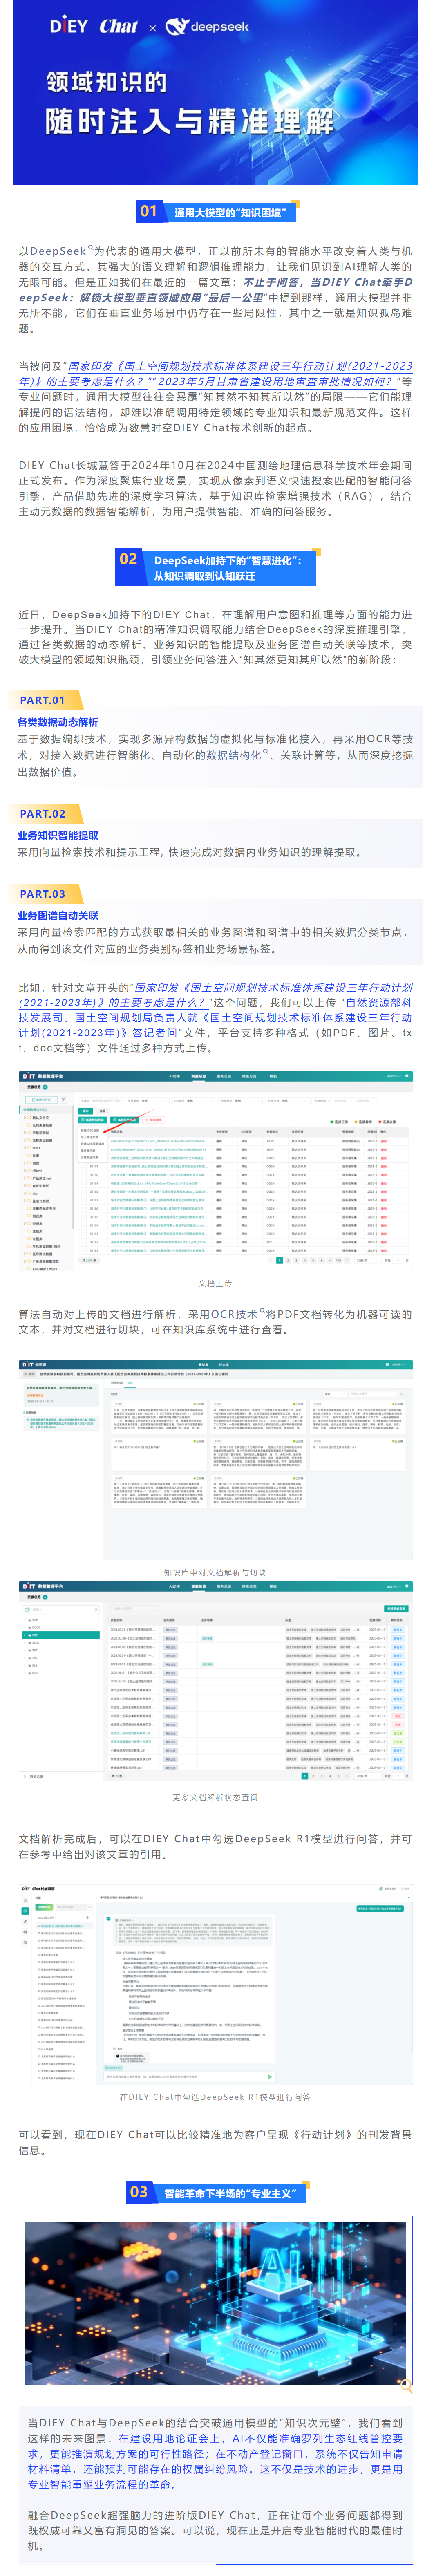
Task: Click the PART.01 label
Action: tap(43, 700)
